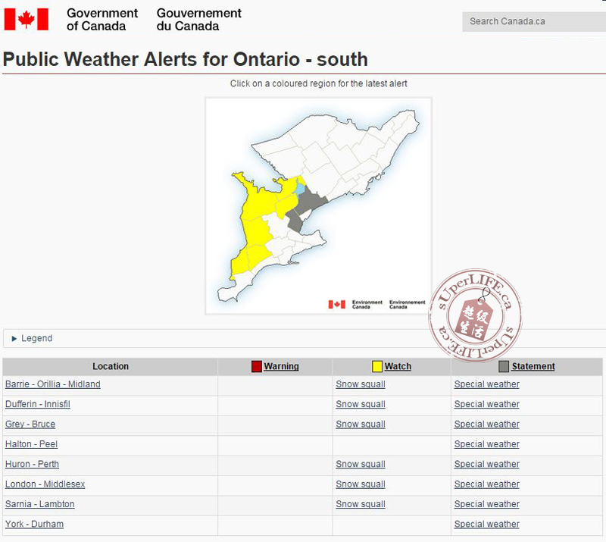Screen dimensions: 606x542
Task: View Snow squall watch for Huron - Perth
Action: pyautogui.click(x=361, y=464)
